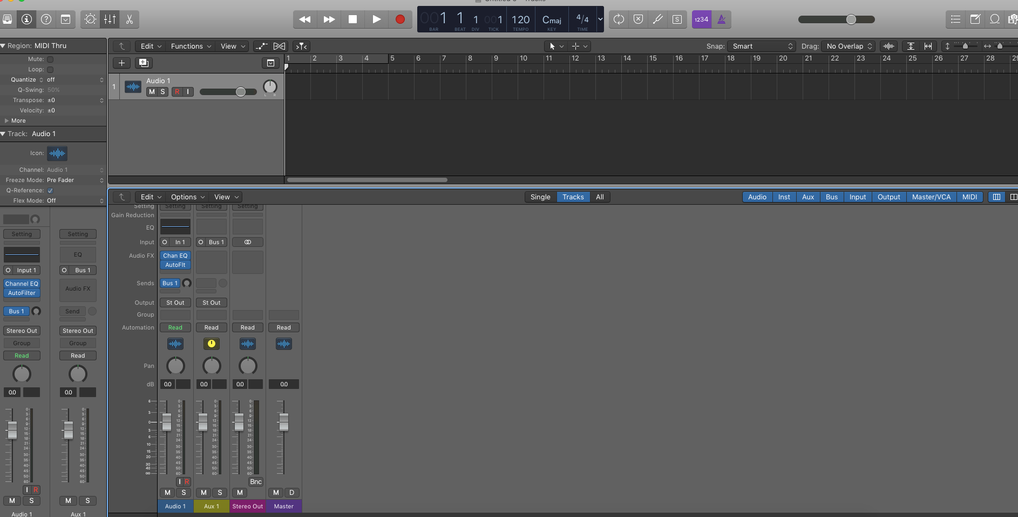This screenshot has width=1018, height=517.
Task: Open the Loop Browser icon
Action: tap(995, 19)
